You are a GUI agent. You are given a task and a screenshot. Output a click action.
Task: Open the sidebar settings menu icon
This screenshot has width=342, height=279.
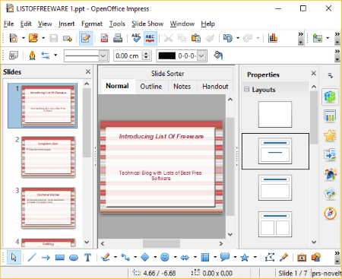(330, 75)
